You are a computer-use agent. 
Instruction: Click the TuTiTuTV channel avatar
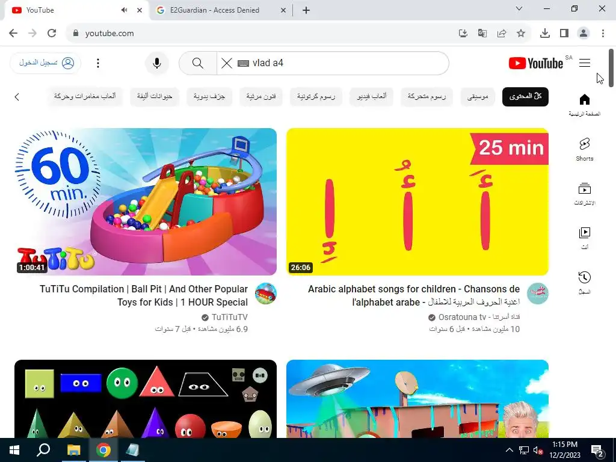click(265, 294)
